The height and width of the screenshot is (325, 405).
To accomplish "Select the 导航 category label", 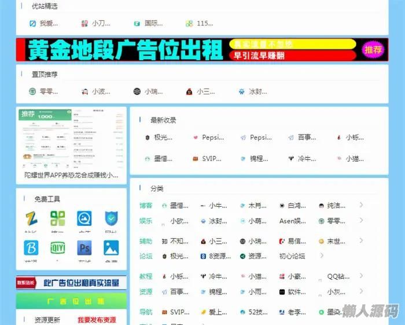I will [146, 312].
